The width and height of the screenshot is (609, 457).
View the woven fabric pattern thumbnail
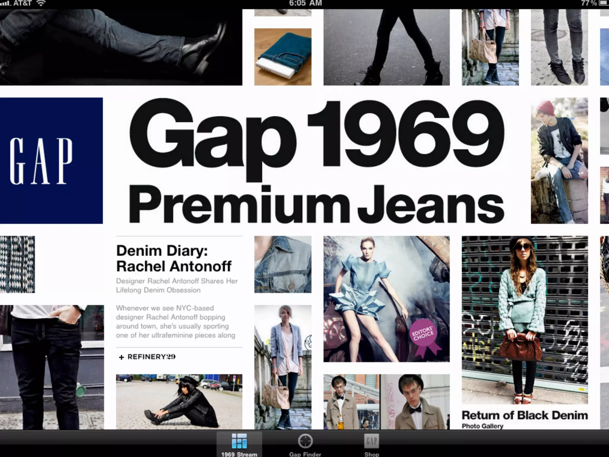(x=17, y=265)
